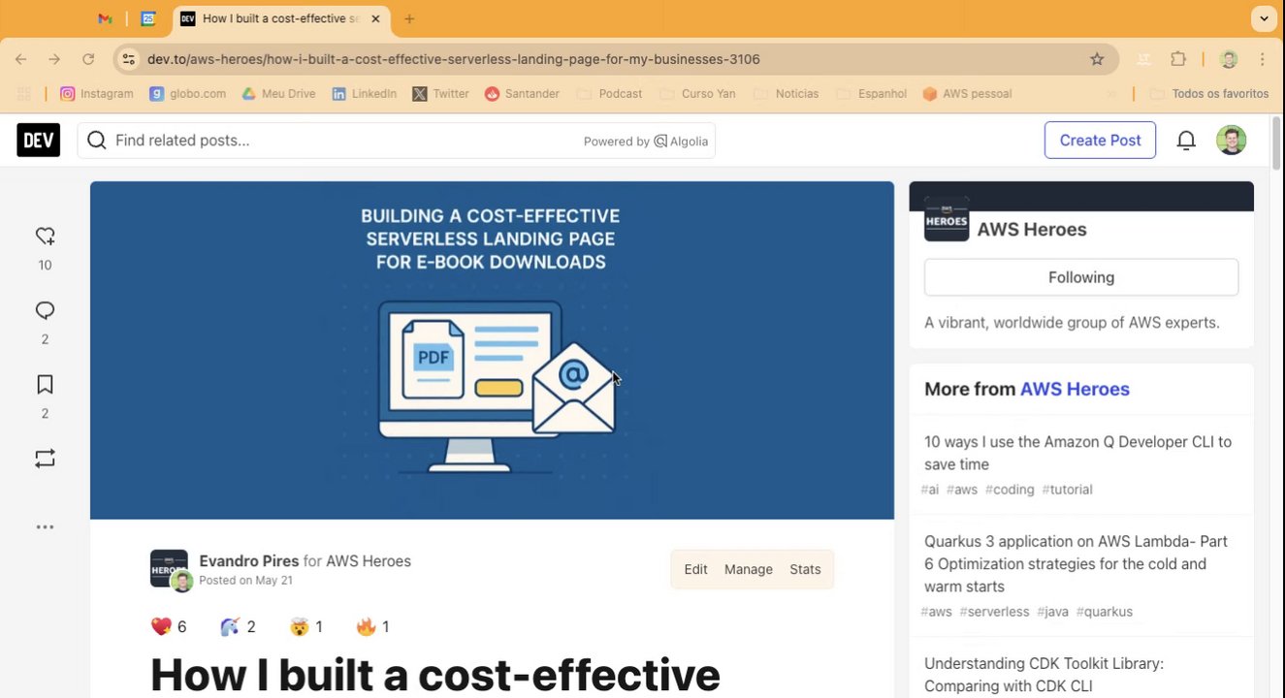This screenshot has width=1285, height=698.
Task: Bookmark the post with the save icon
Action: click(x=45, y=385)
